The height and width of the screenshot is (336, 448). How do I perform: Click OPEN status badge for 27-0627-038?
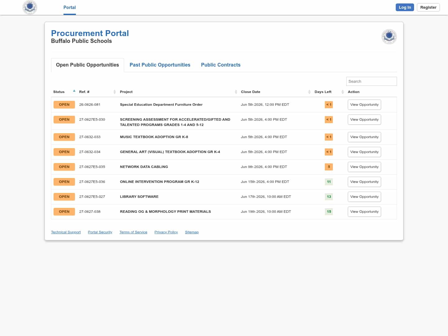[64, 212]
